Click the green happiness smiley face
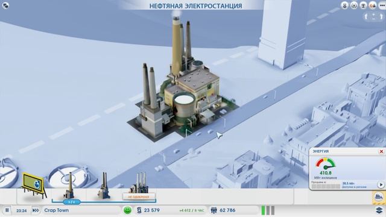The image size is (386, 217). [127, 210]
